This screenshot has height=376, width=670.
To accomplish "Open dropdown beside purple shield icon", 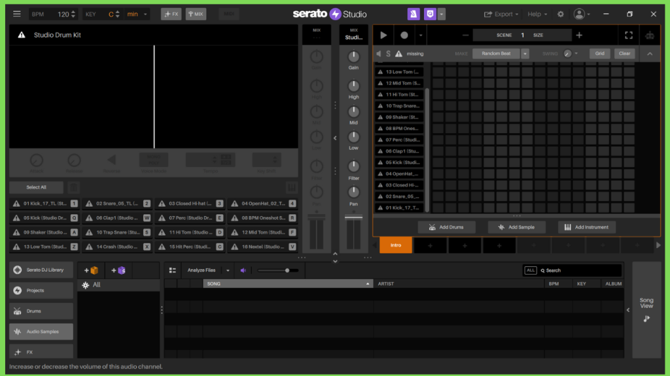I will tap(442, 14).
